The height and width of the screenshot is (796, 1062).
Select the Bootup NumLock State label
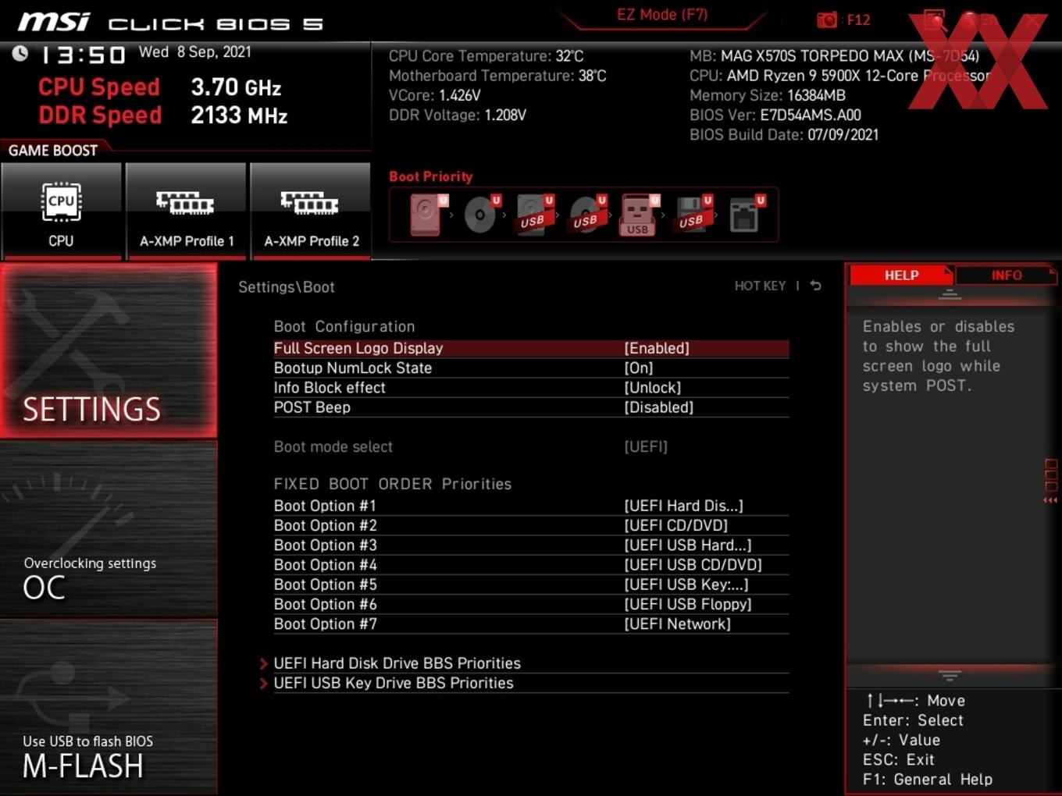(353, 368)
